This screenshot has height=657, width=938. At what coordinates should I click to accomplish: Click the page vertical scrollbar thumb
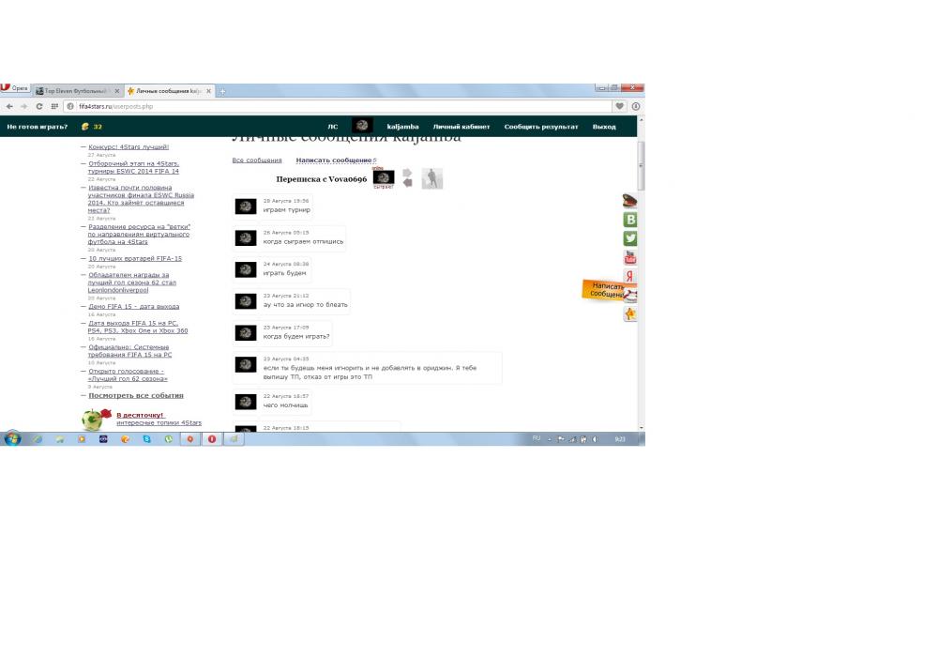pos(642,166)
